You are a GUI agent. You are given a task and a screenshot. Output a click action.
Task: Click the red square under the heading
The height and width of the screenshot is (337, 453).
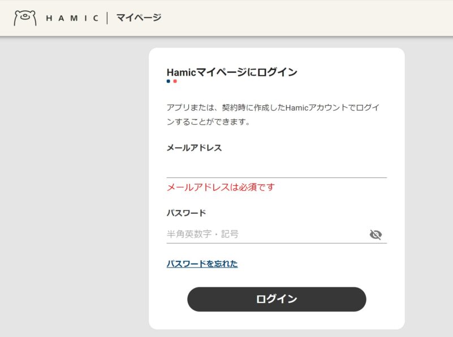174,81
